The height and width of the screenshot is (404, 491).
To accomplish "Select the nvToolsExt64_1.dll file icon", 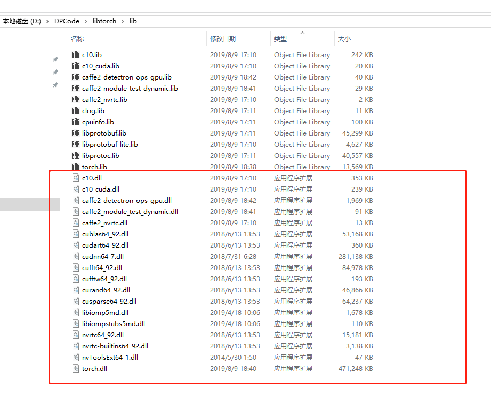I will [x=75, y=358].
